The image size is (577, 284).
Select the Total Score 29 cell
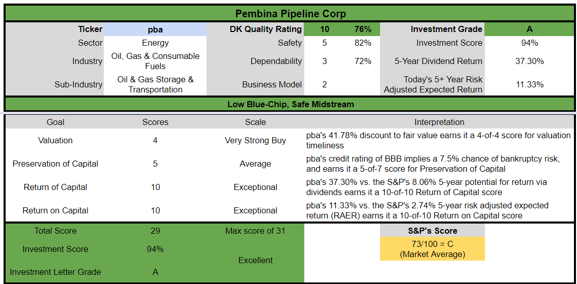point(155,231)
